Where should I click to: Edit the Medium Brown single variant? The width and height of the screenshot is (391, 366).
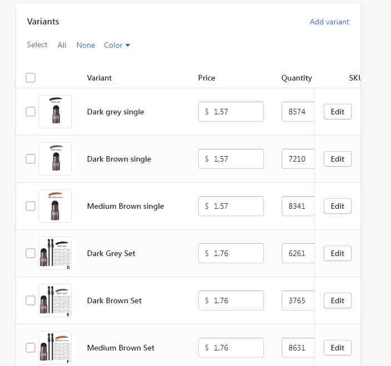[x=337, y=206]
